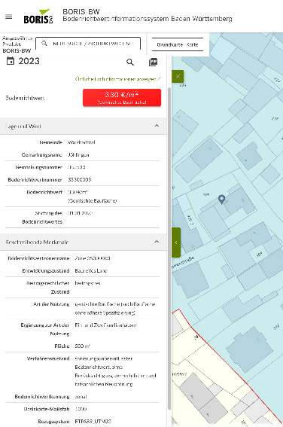Select the Bodenrichtwertkennung zonal value

(x=81, y=396)
